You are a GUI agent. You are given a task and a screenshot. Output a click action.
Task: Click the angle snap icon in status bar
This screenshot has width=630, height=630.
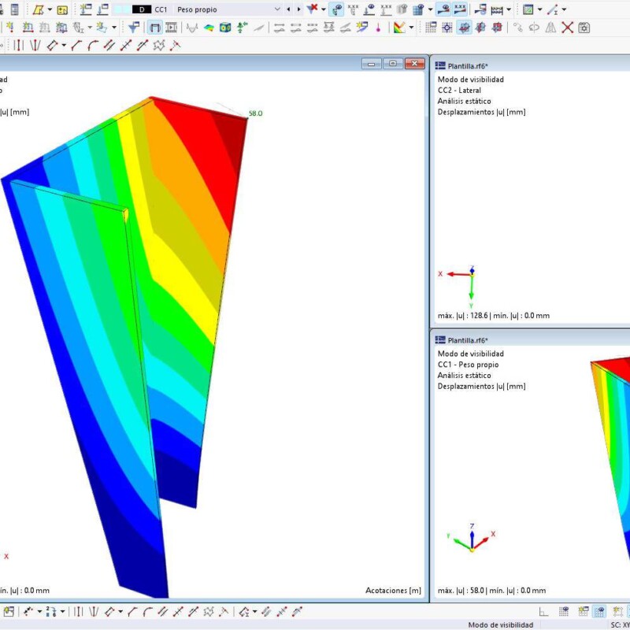[x=543, y=612]
